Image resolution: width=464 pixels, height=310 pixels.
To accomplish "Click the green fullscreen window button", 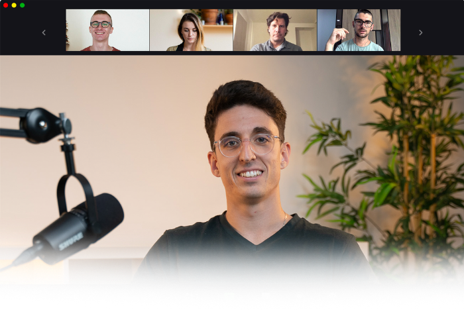I will pyautogui.click(x=22, y=5).
